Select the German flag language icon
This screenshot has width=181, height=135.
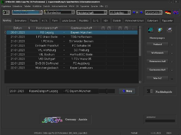click(168, 12)
